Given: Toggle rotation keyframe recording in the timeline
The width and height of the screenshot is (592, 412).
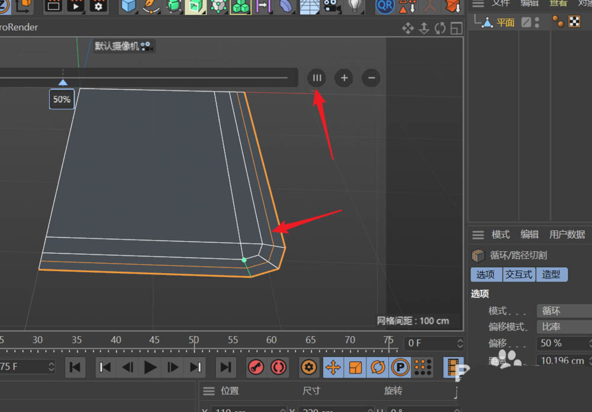Looking at the screenshot, I should (x=378, y=367).
